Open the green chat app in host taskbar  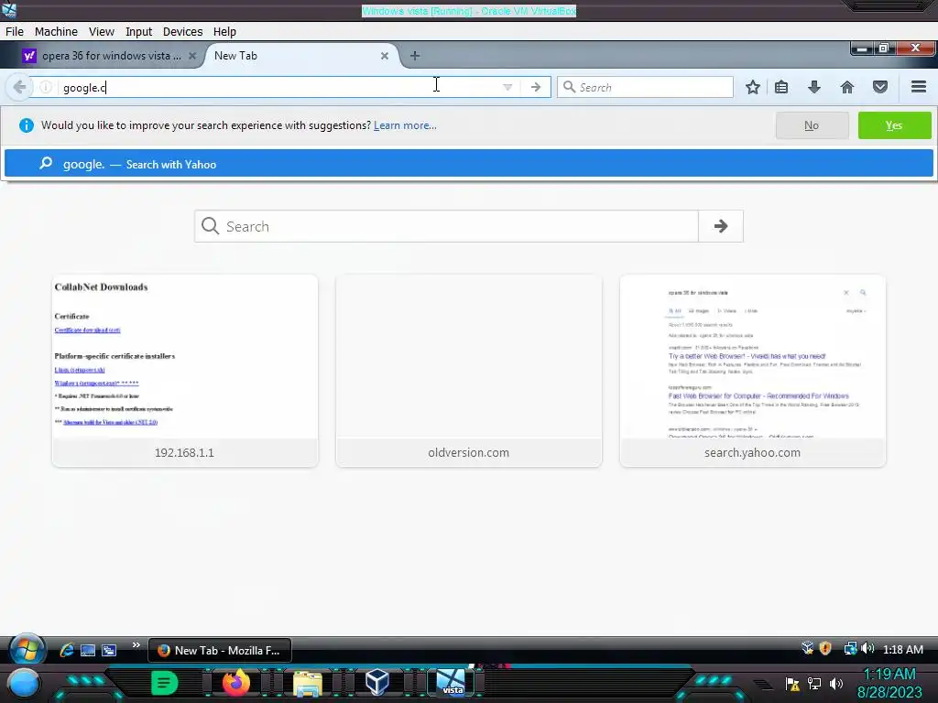click(x=165, y=683)
